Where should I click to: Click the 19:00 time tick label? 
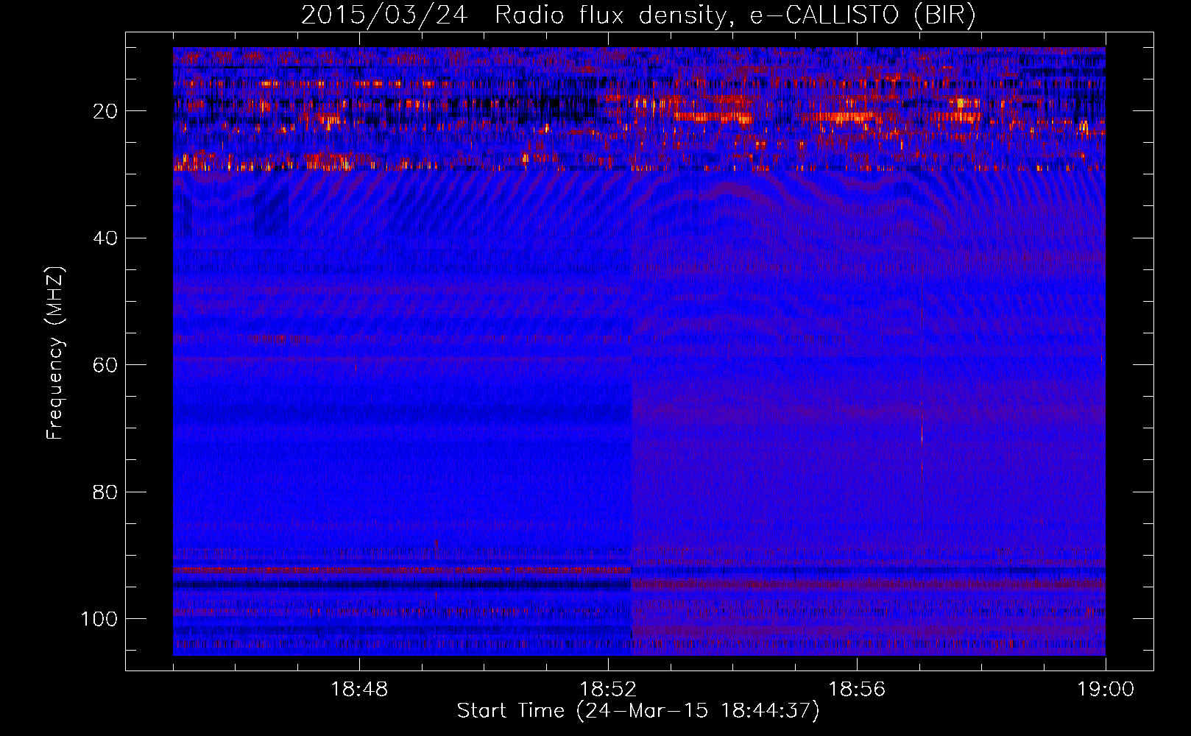[x=1106, y=690]
